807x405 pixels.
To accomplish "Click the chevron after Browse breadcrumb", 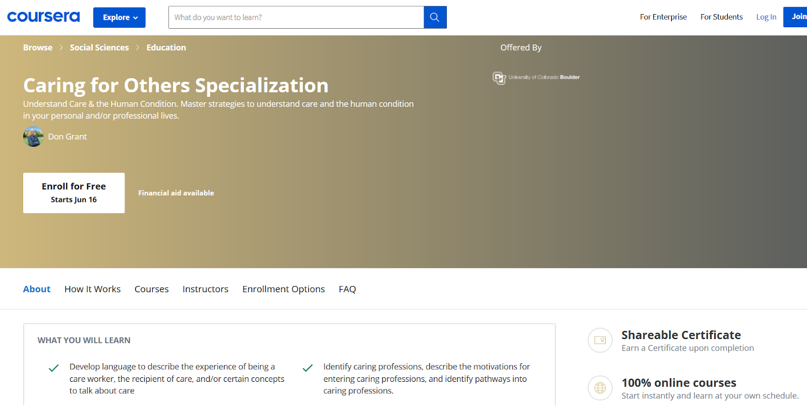I will tap(61, 47).
